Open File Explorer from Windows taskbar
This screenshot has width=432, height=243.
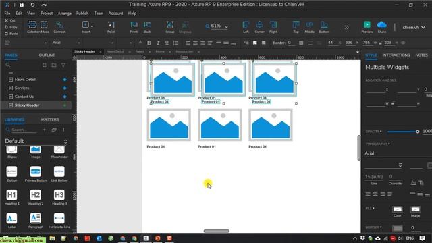point(52,238)
